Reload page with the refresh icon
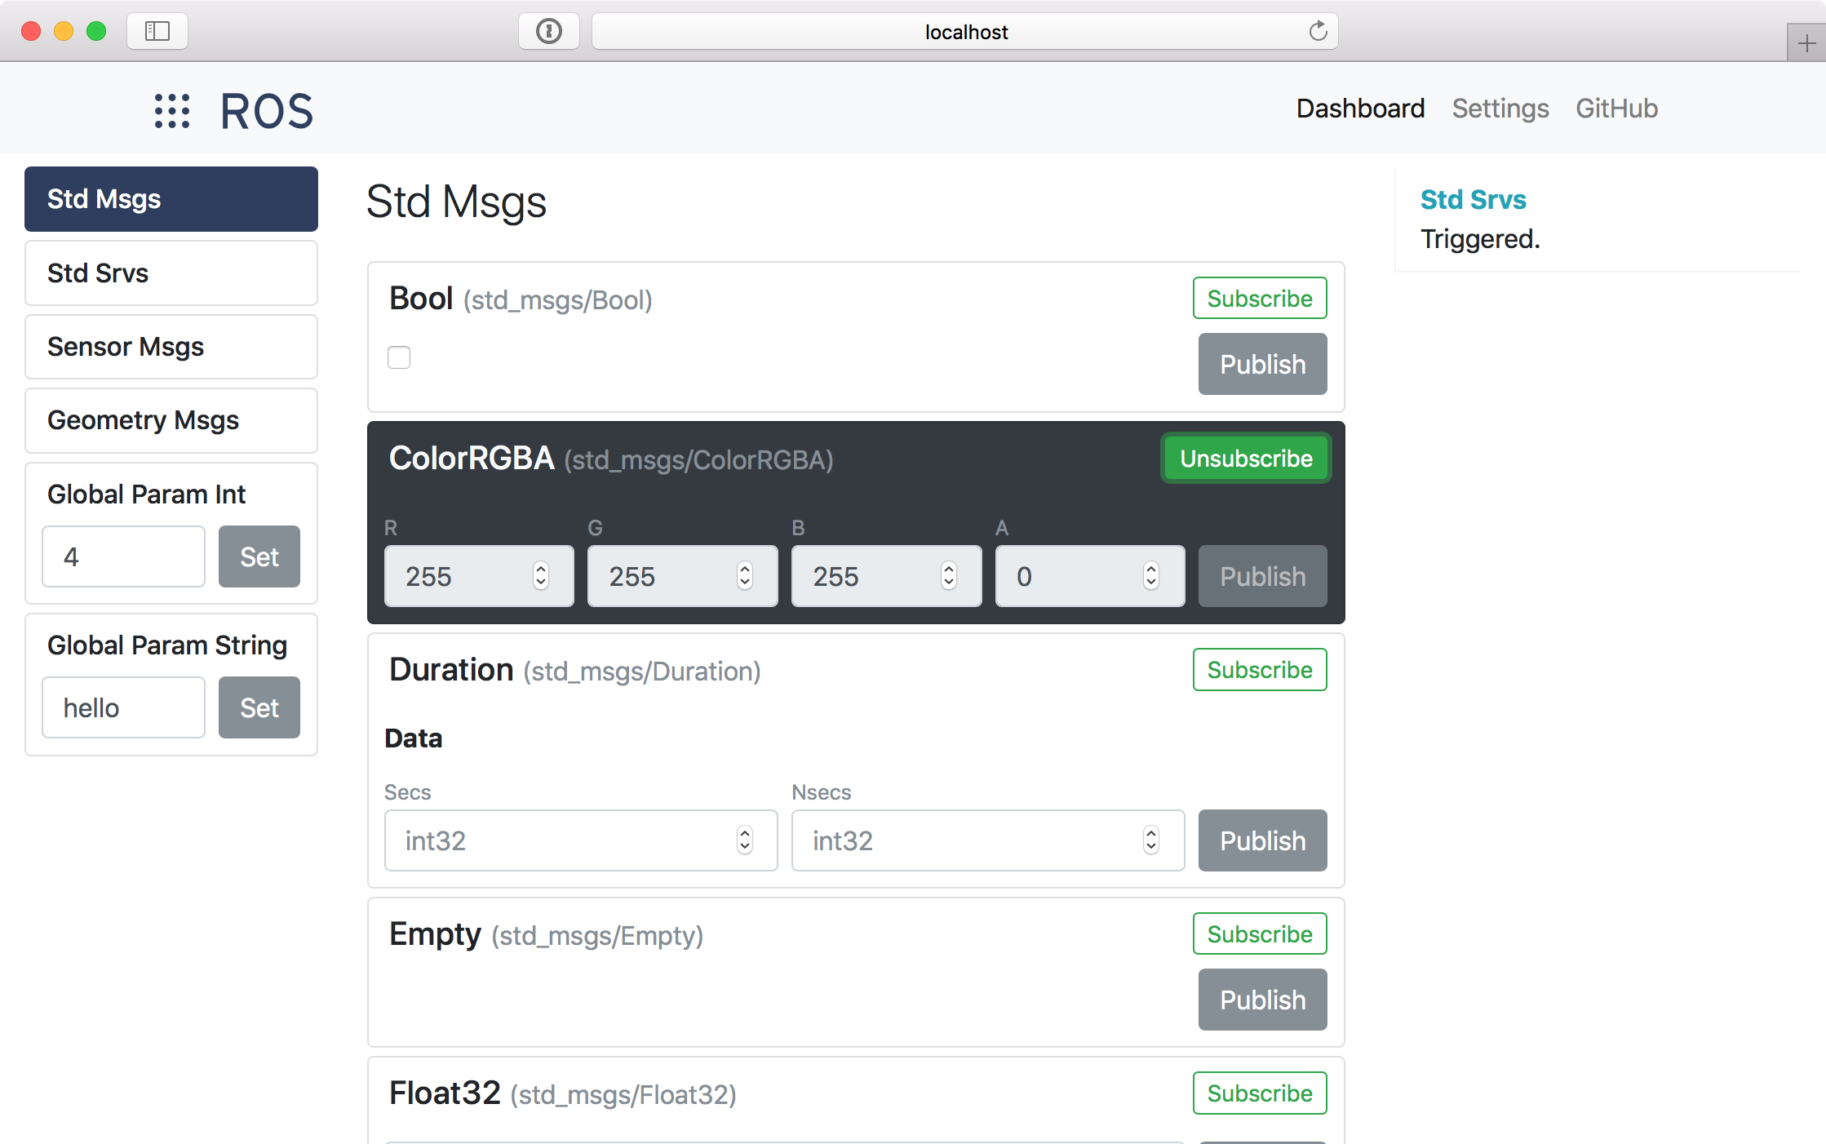1826x1144 pixels. pos(1318,31)
